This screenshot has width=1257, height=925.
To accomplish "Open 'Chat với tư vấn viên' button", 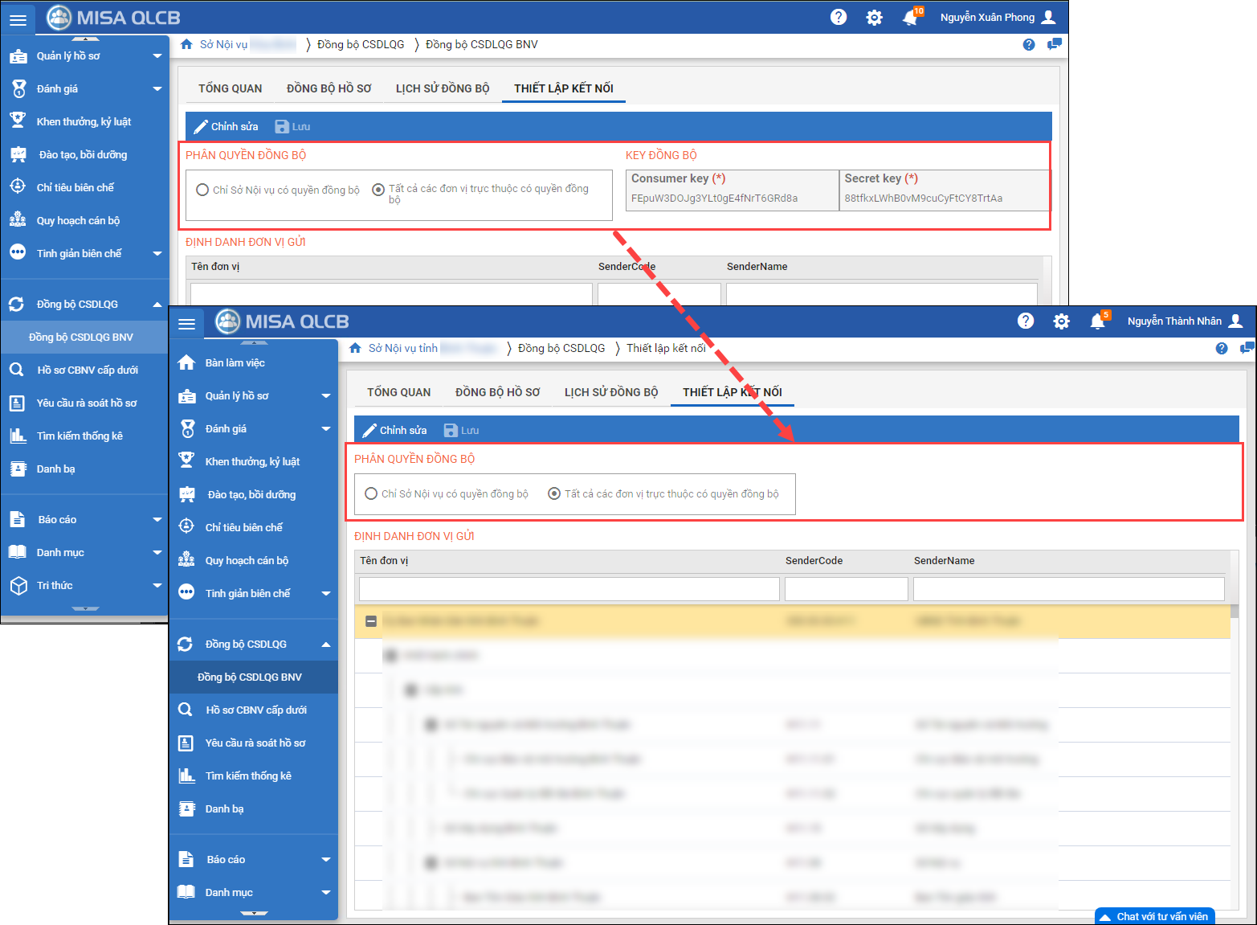I will click(x=1154, y=916).
